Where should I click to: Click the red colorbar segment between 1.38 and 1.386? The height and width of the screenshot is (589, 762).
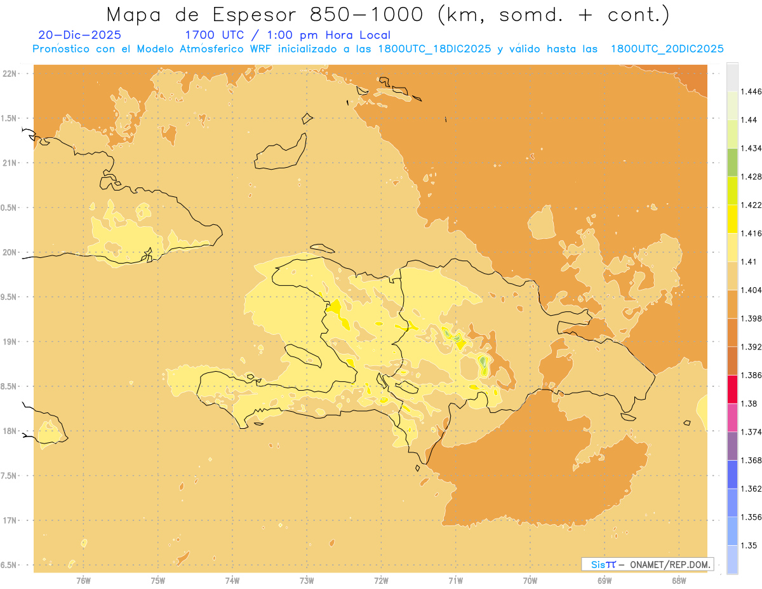point(732,389)
